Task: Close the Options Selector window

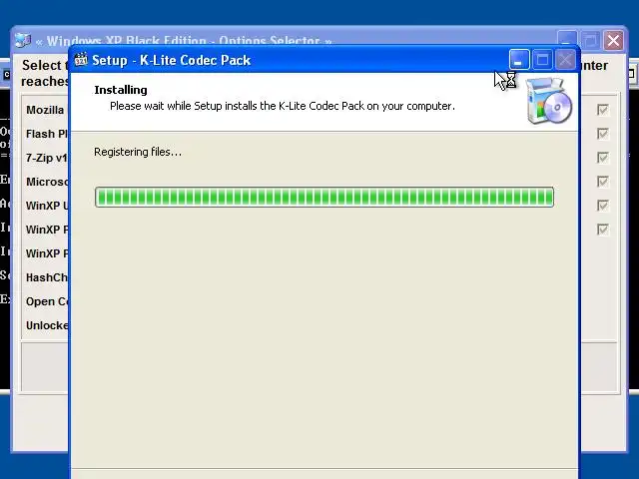Action: tap(613, 40)
